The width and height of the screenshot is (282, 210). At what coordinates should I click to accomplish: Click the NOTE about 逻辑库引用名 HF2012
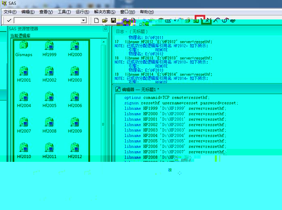click(161, 46)
